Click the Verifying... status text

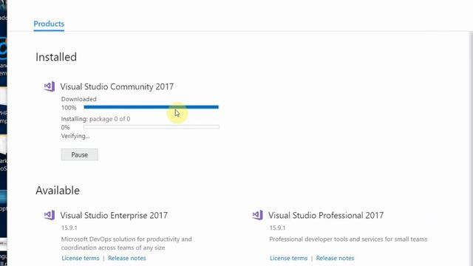coord(75,136)
